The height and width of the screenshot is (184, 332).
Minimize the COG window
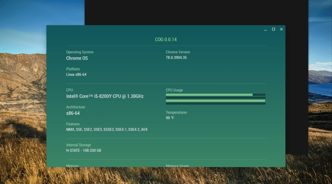pyautogui.click(x=266, y=29)
